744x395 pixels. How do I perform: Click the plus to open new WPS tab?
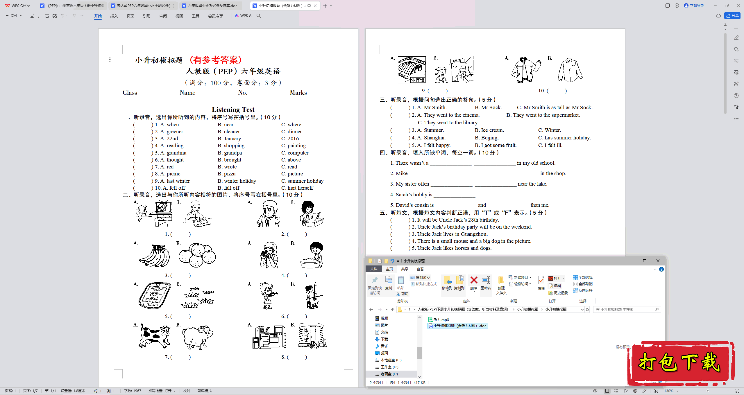(325, 6)
